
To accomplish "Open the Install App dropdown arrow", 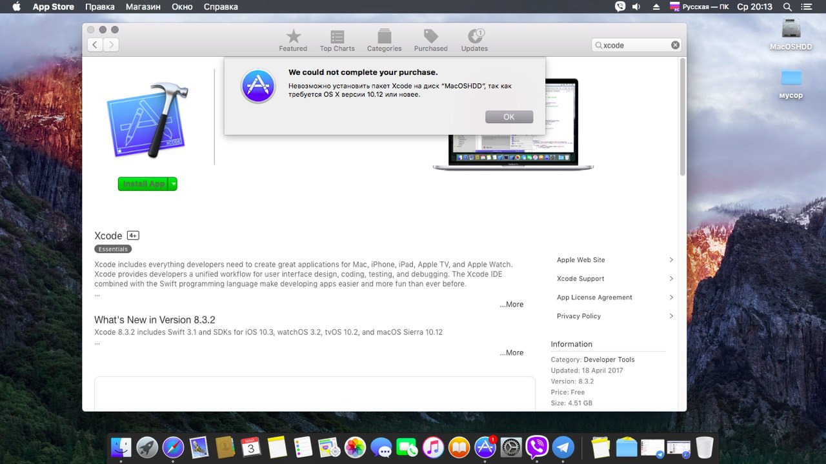I will (x=172, y=184).
